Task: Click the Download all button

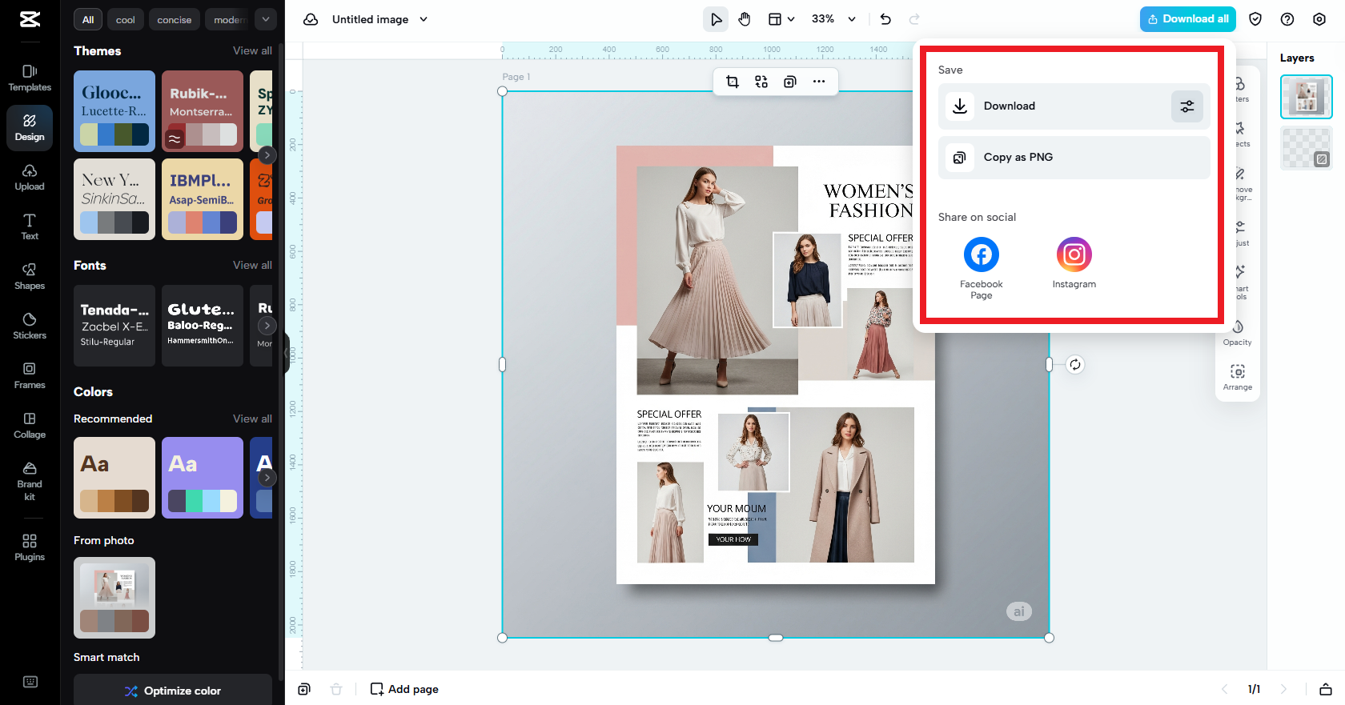Action: tap(1187, 19)
